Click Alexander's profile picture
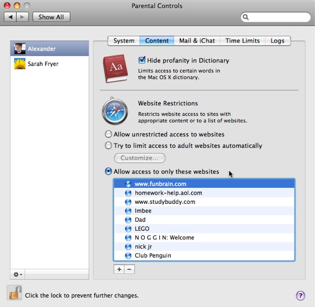The width and height of the screenshot is (315, 307). tap(20, 49)
